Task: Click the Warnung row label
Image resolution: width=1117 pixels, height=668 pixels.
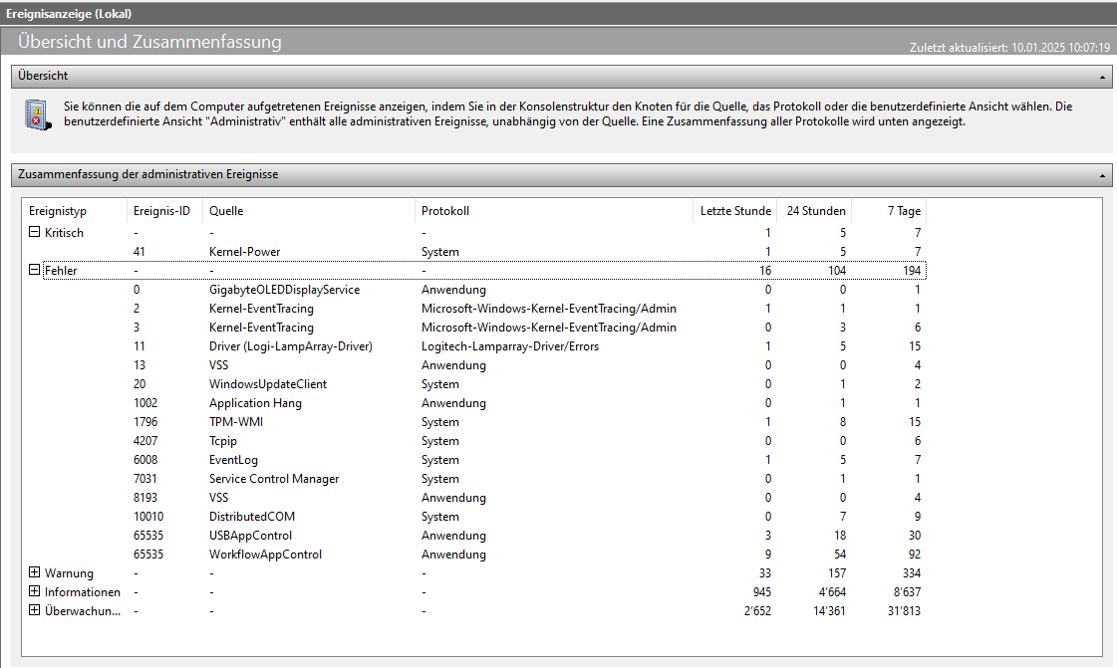Action: (69, 573)
